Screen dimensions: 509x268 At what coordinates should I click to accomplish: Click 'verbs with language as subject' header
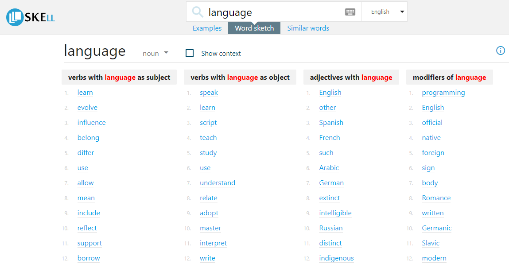119,77
